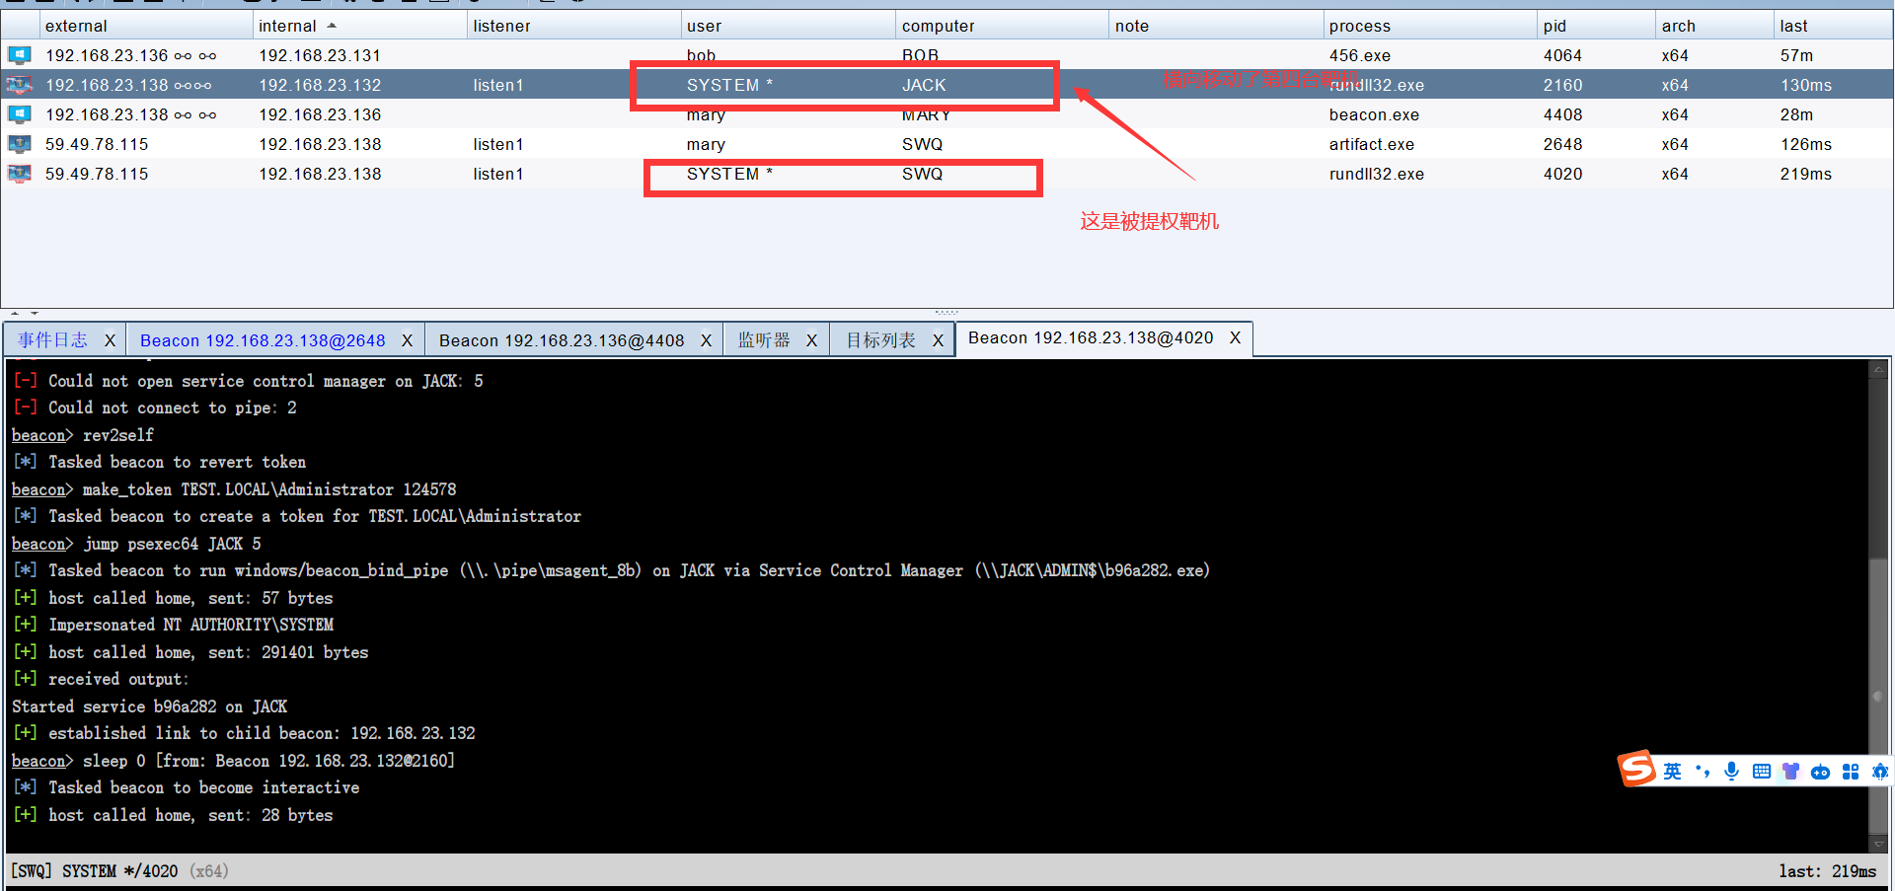
Task: Sort sessions by the note column
Action: [1215, 26]
